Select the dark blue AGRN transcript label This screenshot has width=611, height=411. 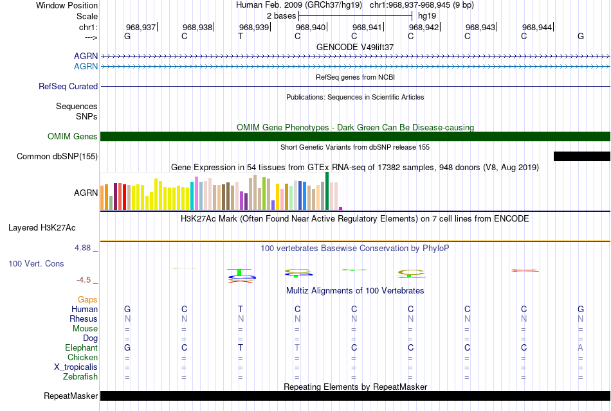click(86, 56)
